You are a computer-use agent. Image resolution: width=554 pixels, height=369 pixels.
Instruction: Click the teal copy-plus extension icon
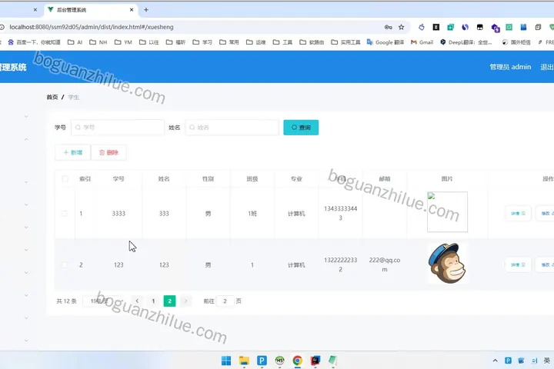click(x=450, y=27)
